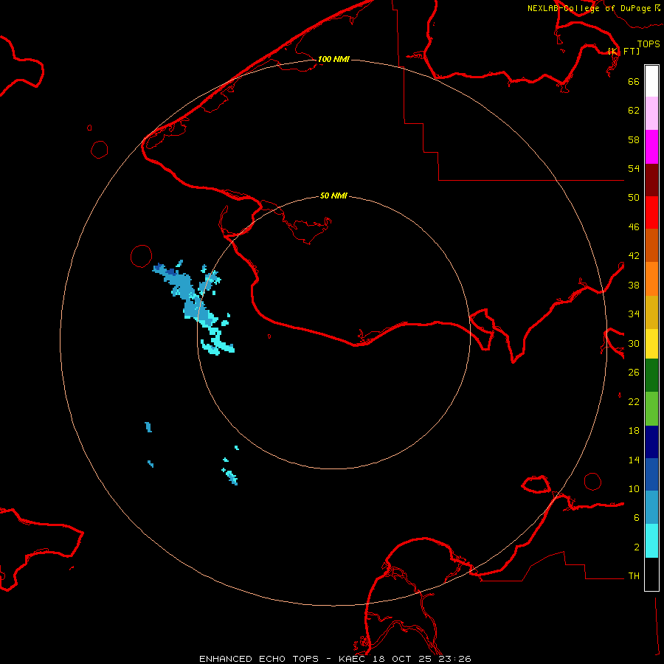Click the light pink legend swatch
The image size is (664, 664).
(x=651, y=114)
